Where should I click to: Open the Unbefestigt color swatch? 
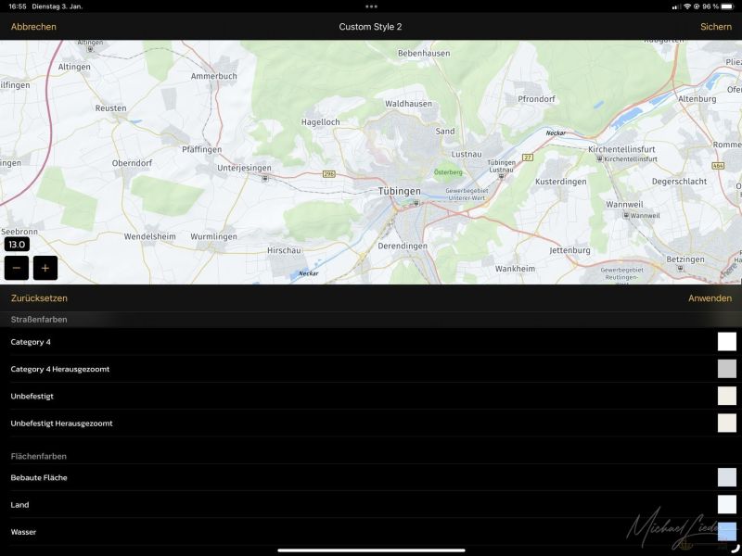(726, 396)
